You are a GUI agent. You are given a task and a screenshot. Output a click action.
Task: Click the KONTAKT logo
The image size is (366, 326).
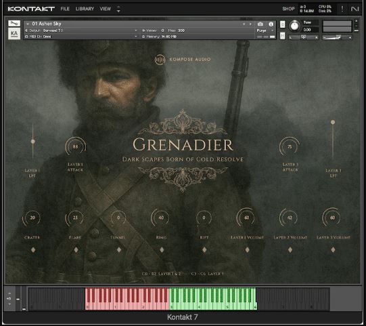31,9
